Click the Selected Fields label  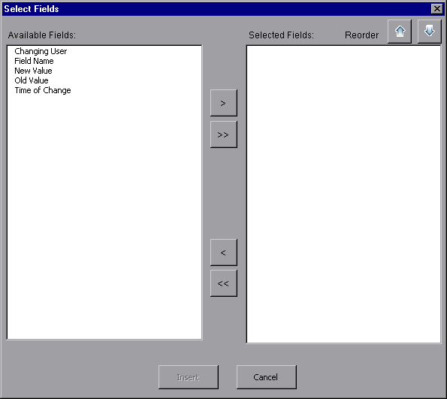coord(282,35)
